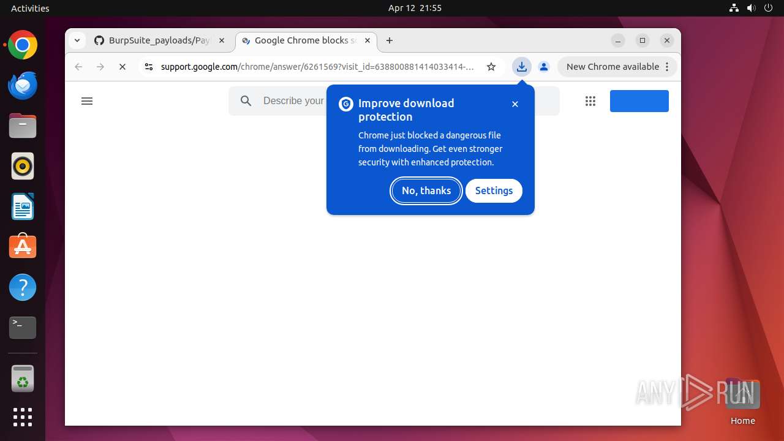Go back with the browser back arrow
Viewport: 784px width, 441px height.
coord(78,67)
